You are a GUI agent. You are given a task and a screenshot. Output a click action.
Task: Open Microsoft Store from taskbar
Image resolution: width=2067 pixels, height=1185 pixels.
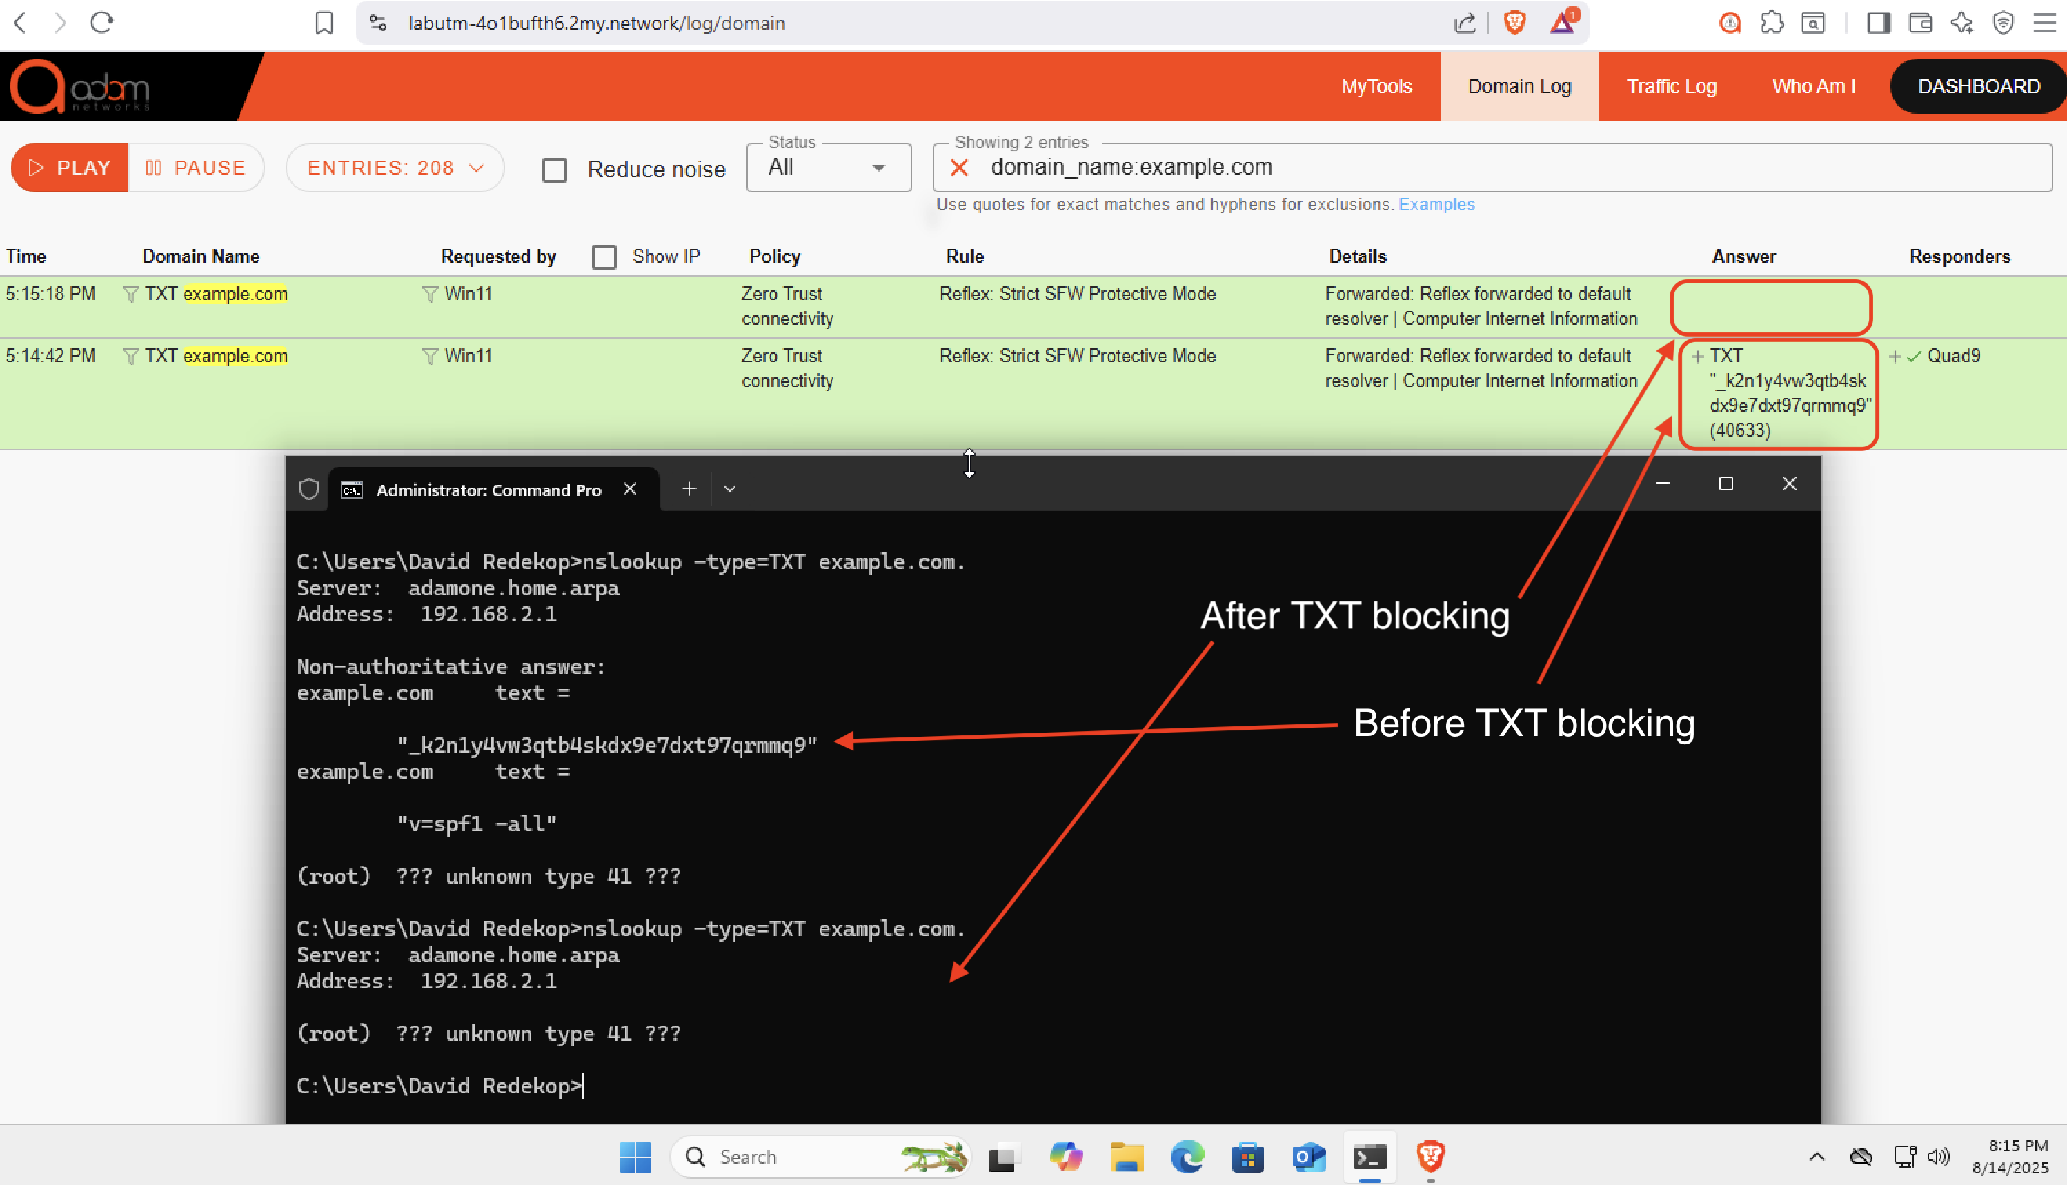[1247, 1157]
